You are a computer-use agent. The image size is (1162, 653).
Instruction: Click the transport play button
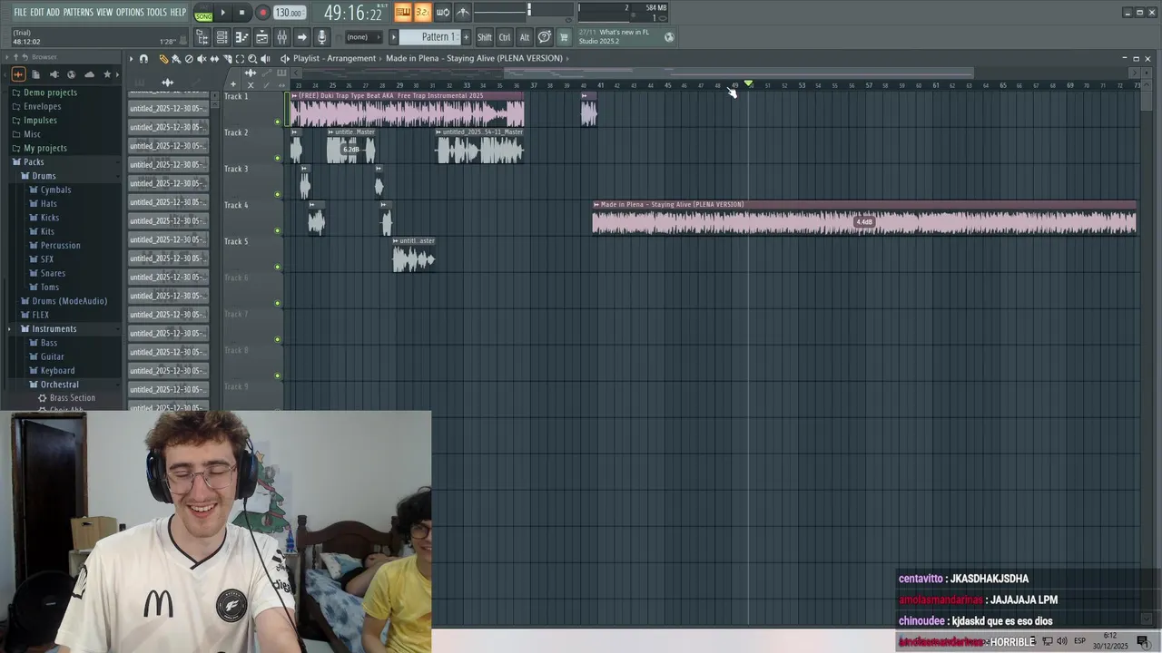click(222, 13)
